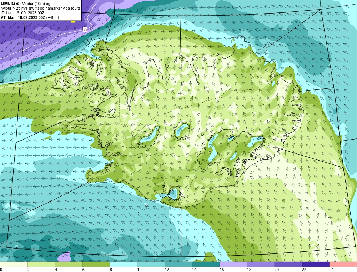
Task: Click the cyan 10–12 m/s legend swatch
Action: point(151,265)
